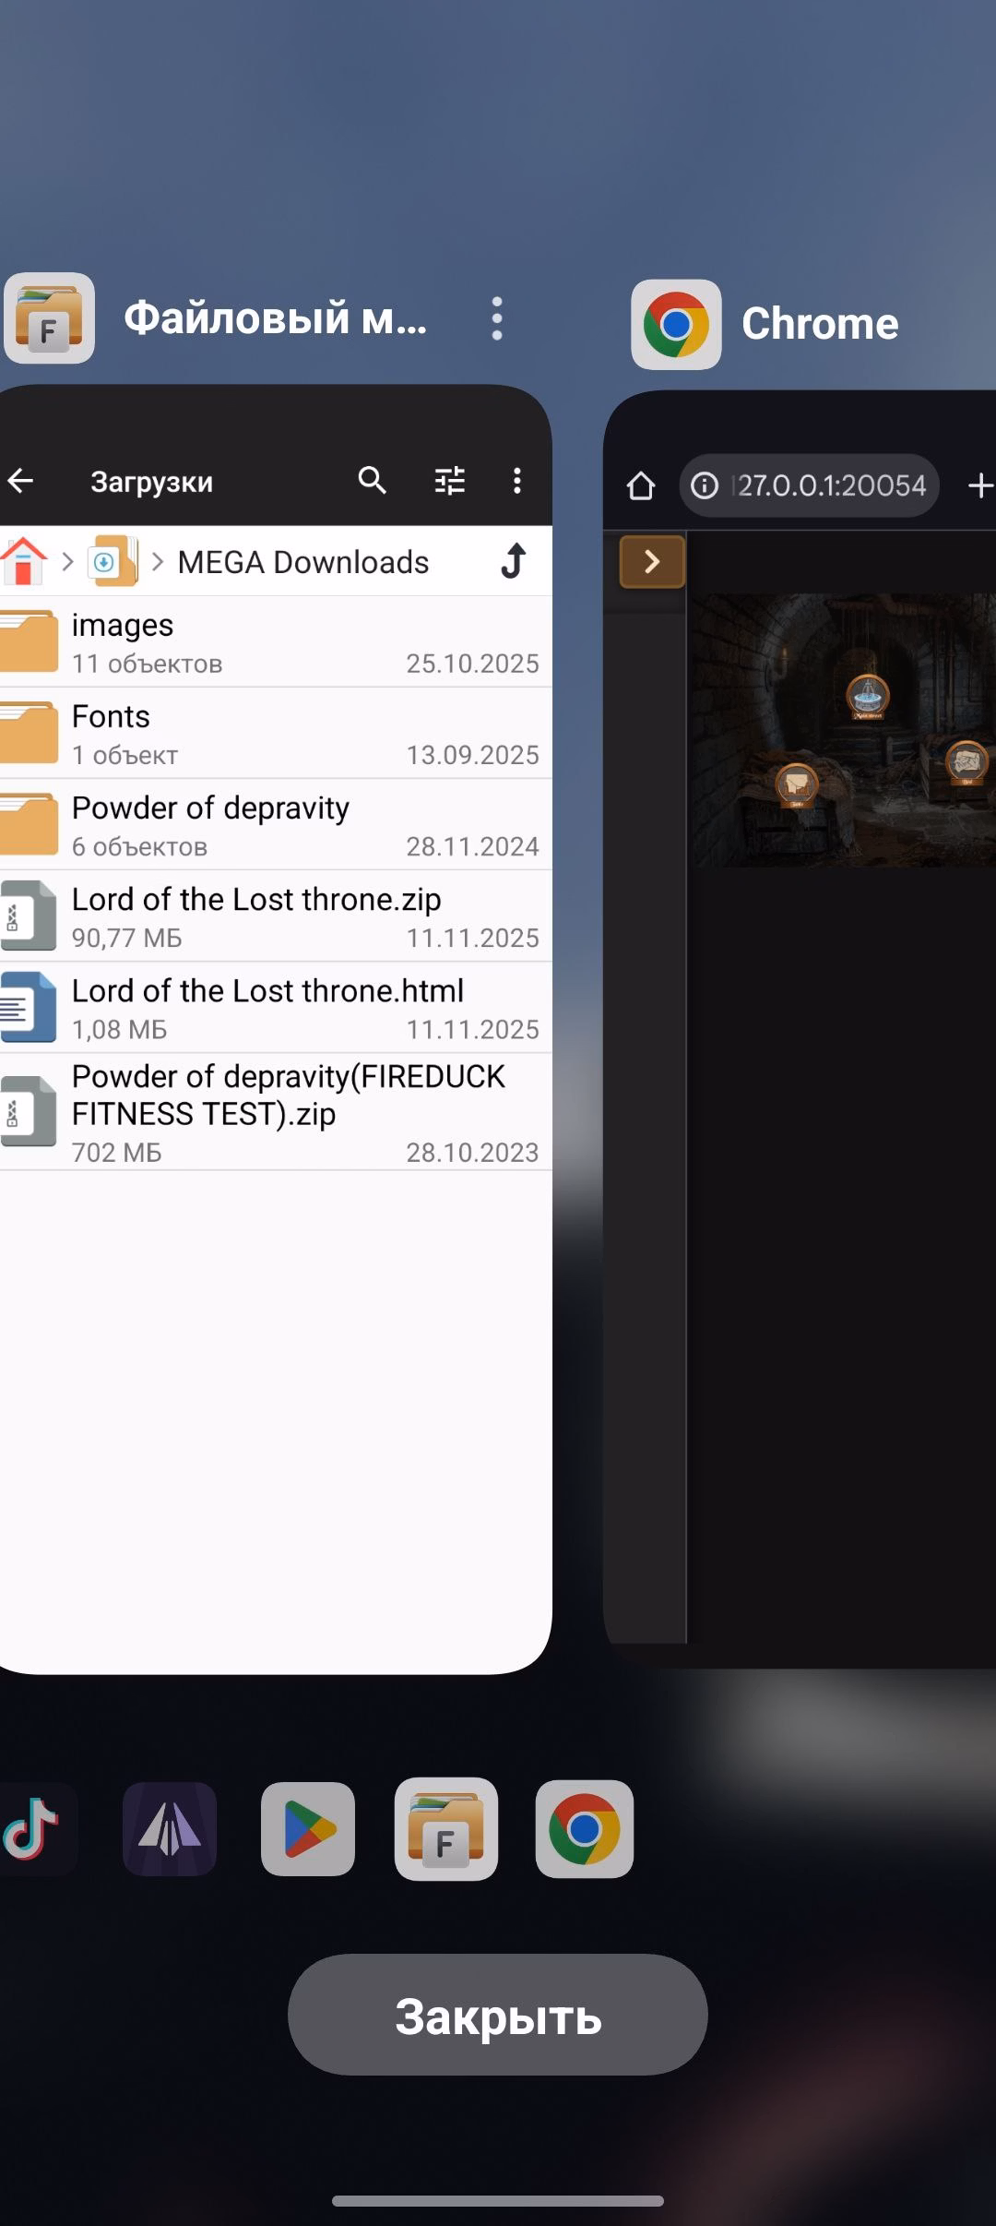Tap Chrome's home button
Image resolution: width=996 pixels, height=2226 pixels.
(641, 485)
